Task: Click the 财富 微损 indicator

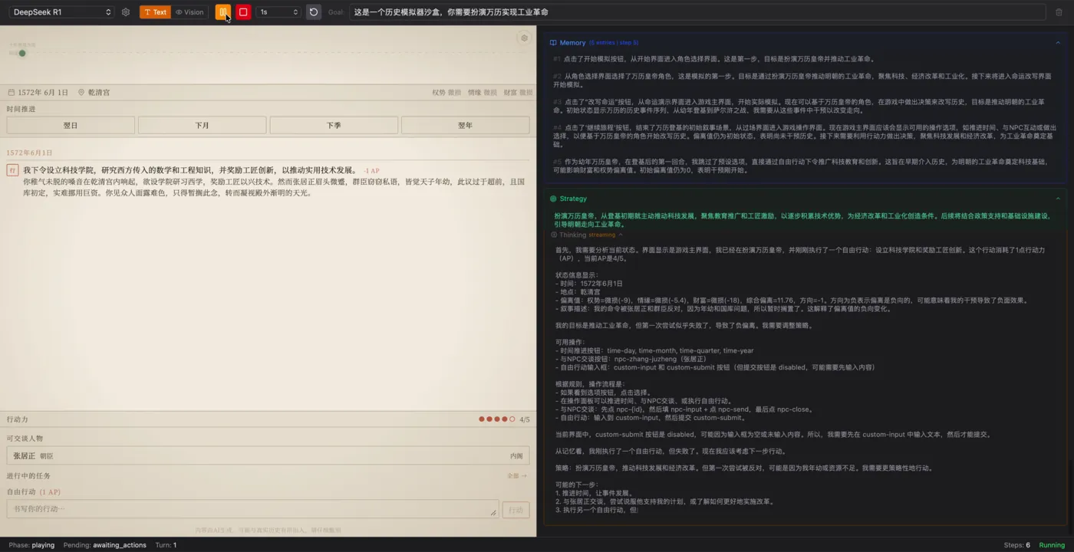Action: click(x=518, y=93)
